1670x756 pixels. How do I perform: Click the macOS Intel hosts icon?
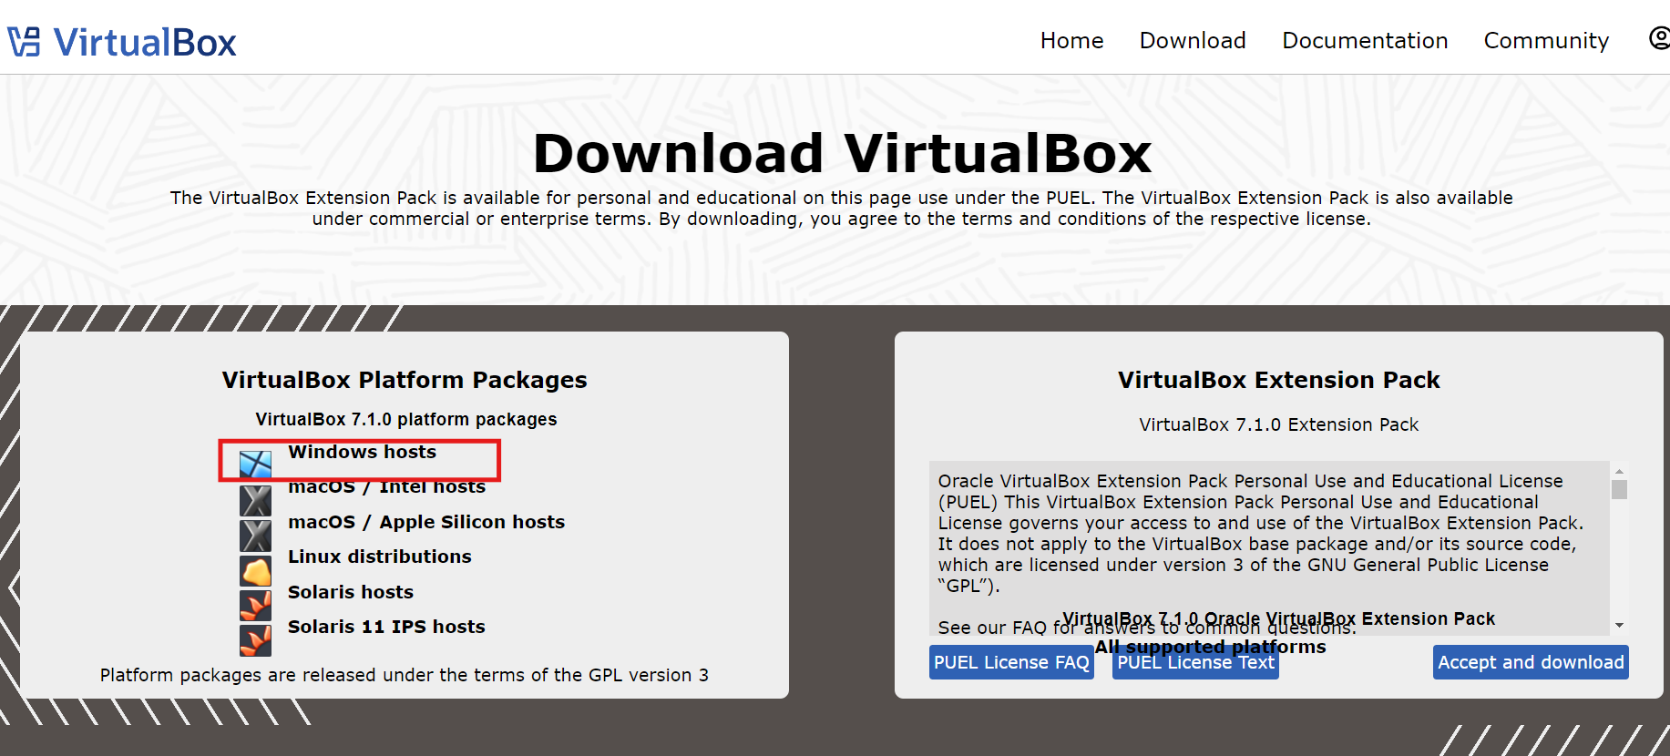click(255, 500)
